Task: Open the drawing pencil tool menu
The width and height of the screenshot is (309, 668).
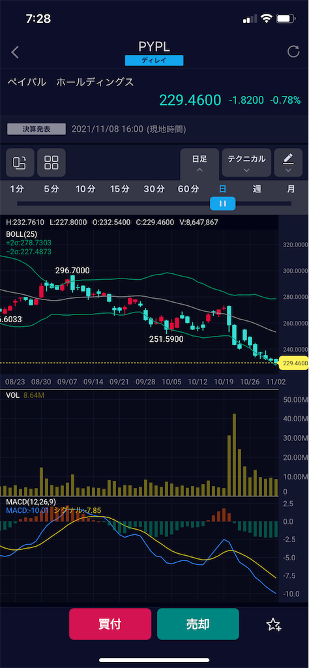Action: tap(288, 162)
